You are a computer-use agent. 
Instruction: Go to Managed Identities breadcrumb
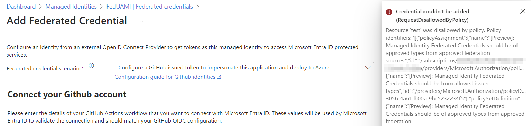coord(71,7)
